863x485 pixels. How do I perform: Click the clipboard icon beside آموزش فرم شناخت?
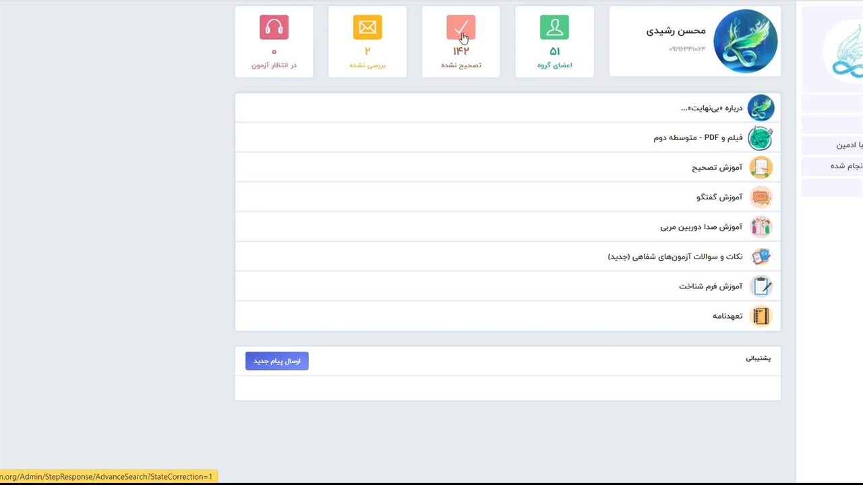(x=761, y=286)
